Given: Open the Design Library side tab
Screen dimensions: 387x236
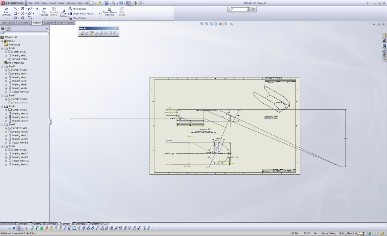Looking at the screenshot, I should tap(384, 40).
